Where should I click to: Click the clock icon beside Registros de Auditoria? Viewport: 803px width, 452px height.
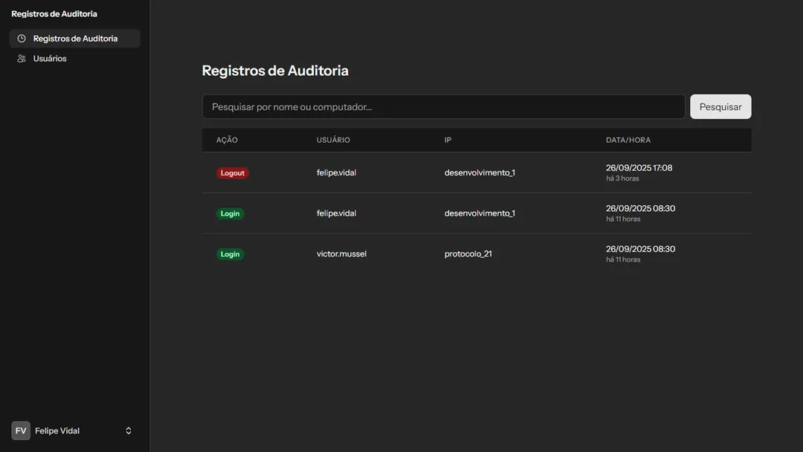click(21, 38)
